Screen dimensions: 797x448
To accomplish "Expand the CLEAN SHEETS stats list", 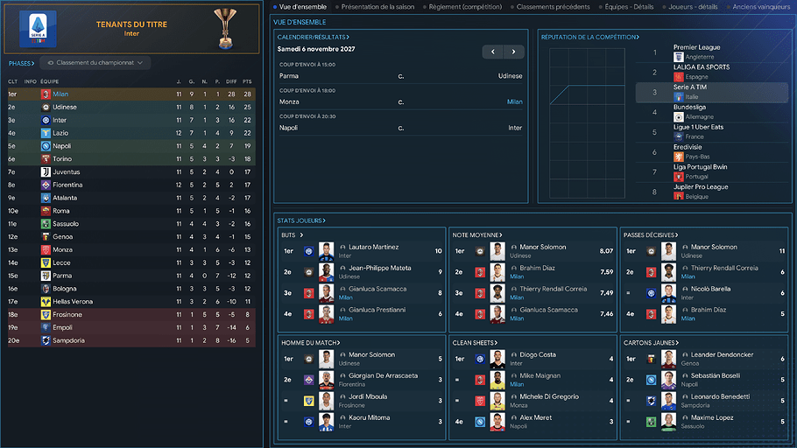I will tap(476, 343).
